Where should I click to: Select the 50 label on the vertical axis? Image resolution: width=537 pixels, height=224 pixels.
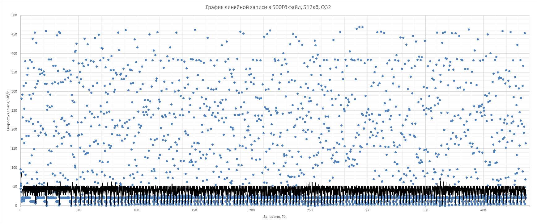(15, 187)
